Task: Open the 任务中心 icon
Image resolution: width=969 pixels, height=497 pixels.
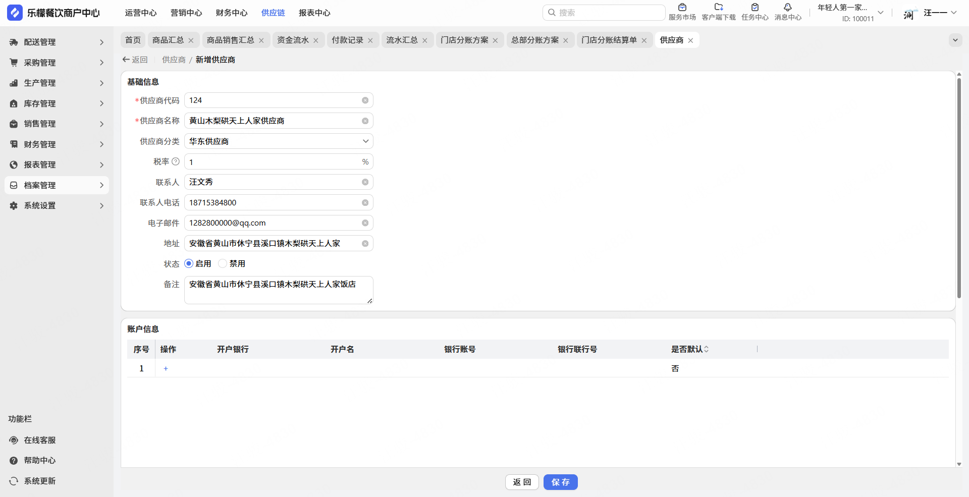Action: pyautogui.click(x=755, y=8)
